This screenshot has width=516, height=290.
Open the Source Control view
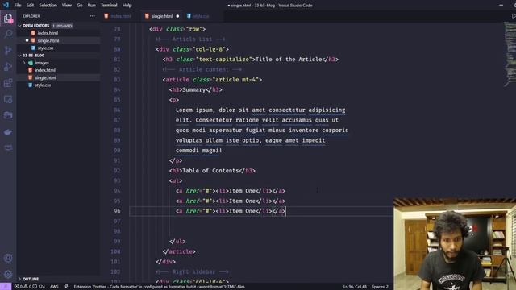click(x=8, y=50)
